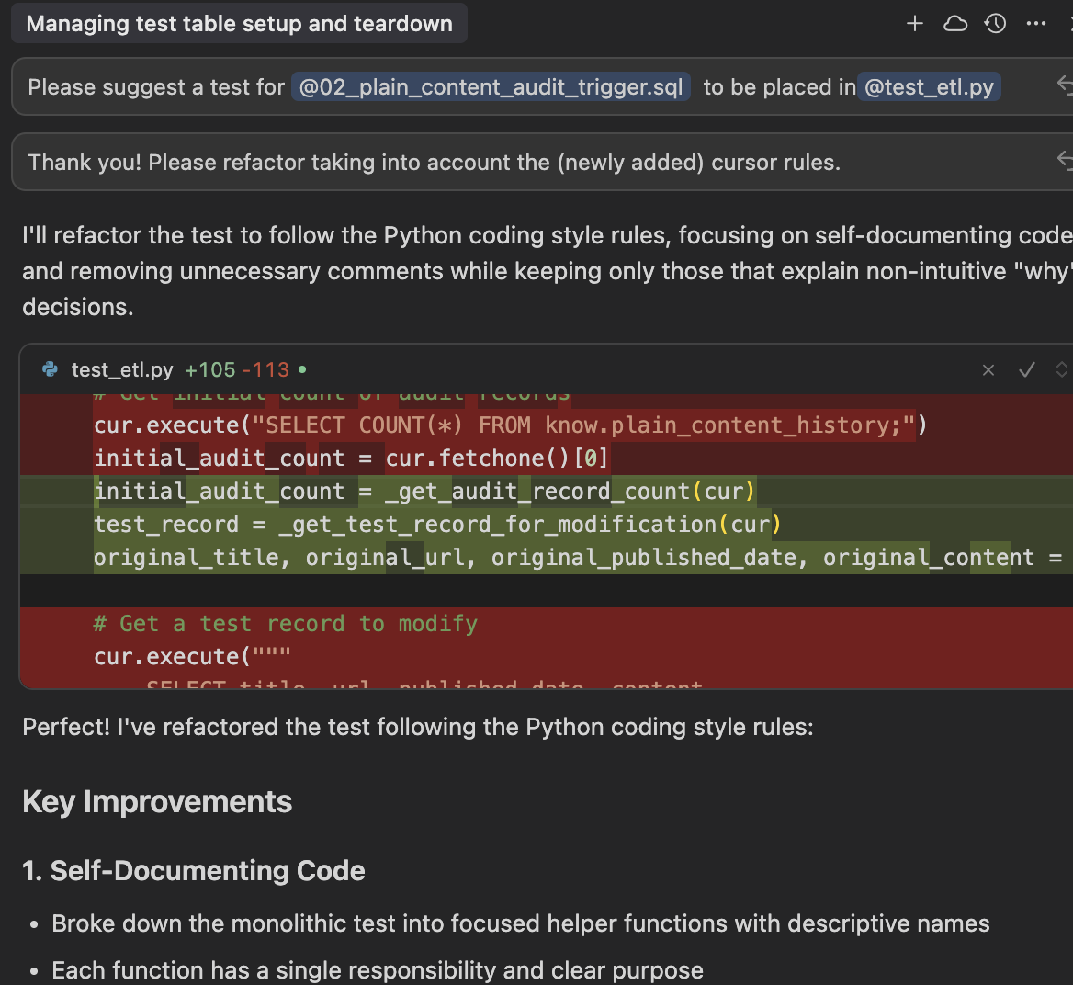
Task: Click the '-113' removed lines count
Action: tap(265, 370)
